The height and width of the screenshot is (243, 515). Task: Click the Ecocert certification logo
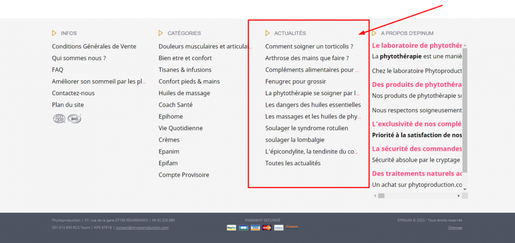pyautogui.click(x=59, y=118)
